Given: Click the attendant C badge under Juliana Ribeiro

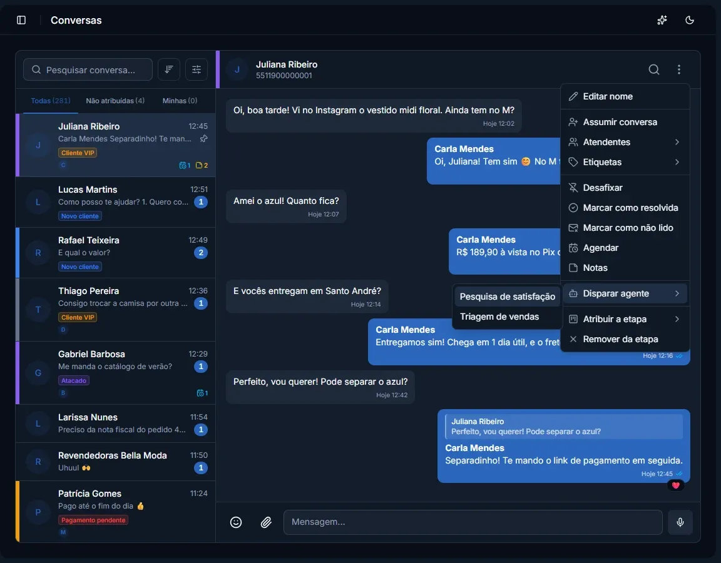Looking at the screenshot, I should pyautogui.click(x=63, y=165).
